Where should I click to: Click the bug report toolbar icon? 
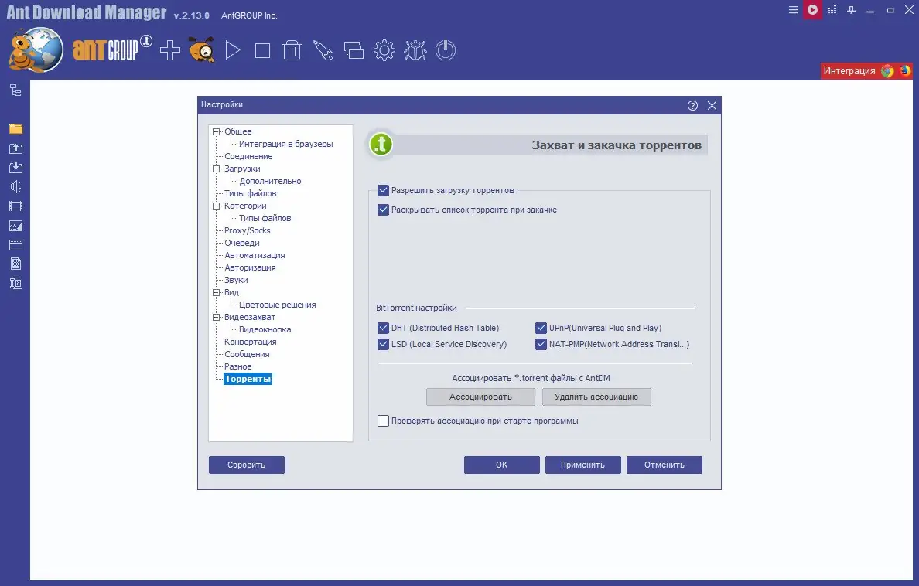pyautogui.click(x=415, y=50)
